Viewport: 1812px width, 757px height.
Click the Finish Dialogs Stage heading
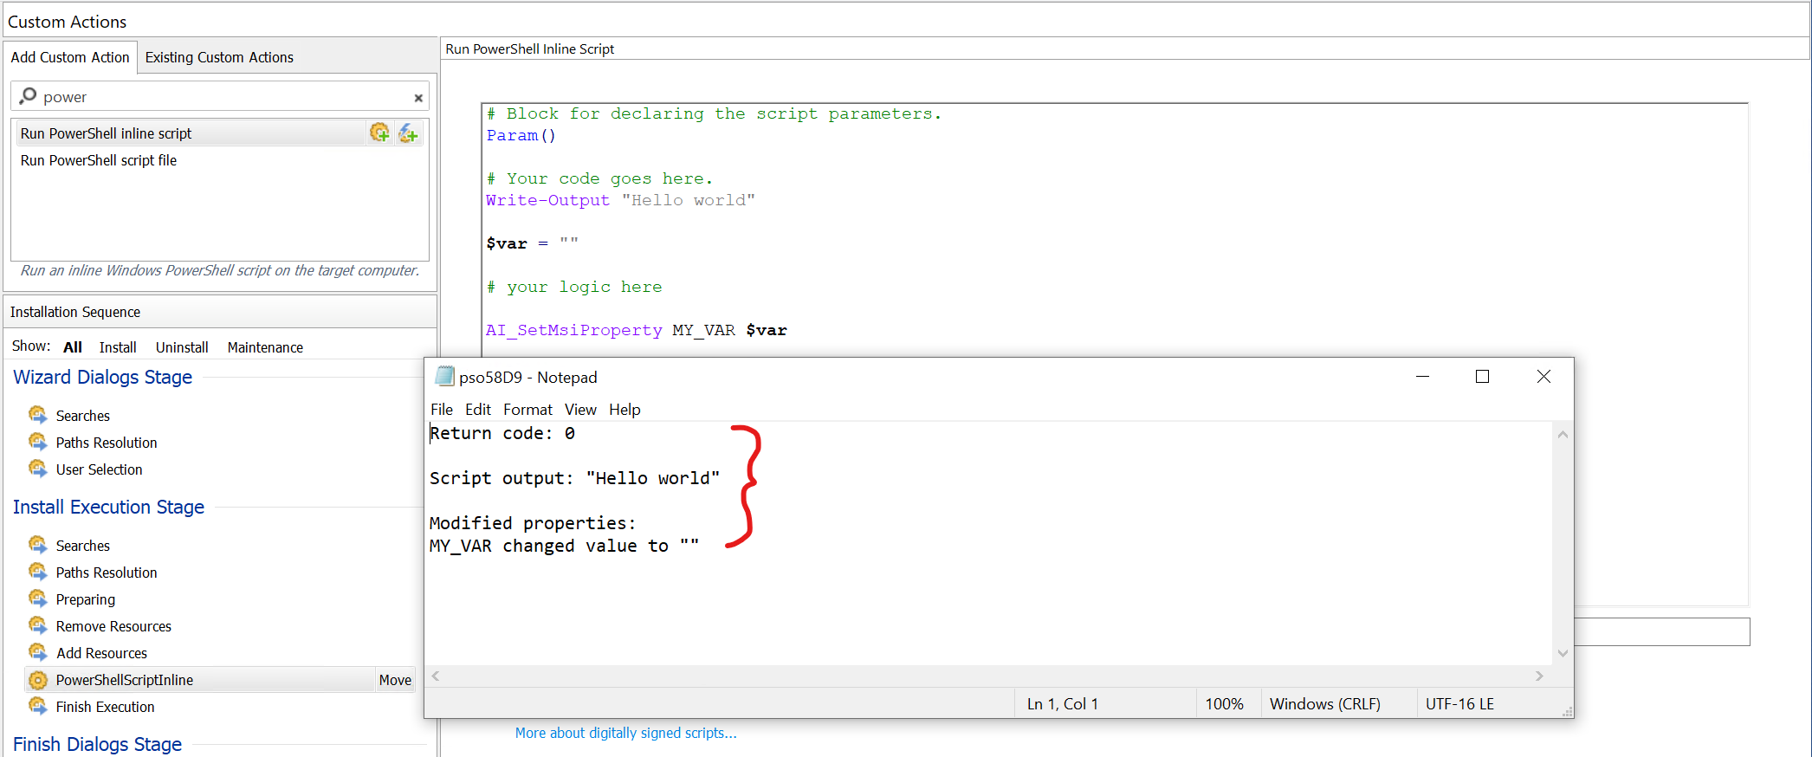[97, 744]
